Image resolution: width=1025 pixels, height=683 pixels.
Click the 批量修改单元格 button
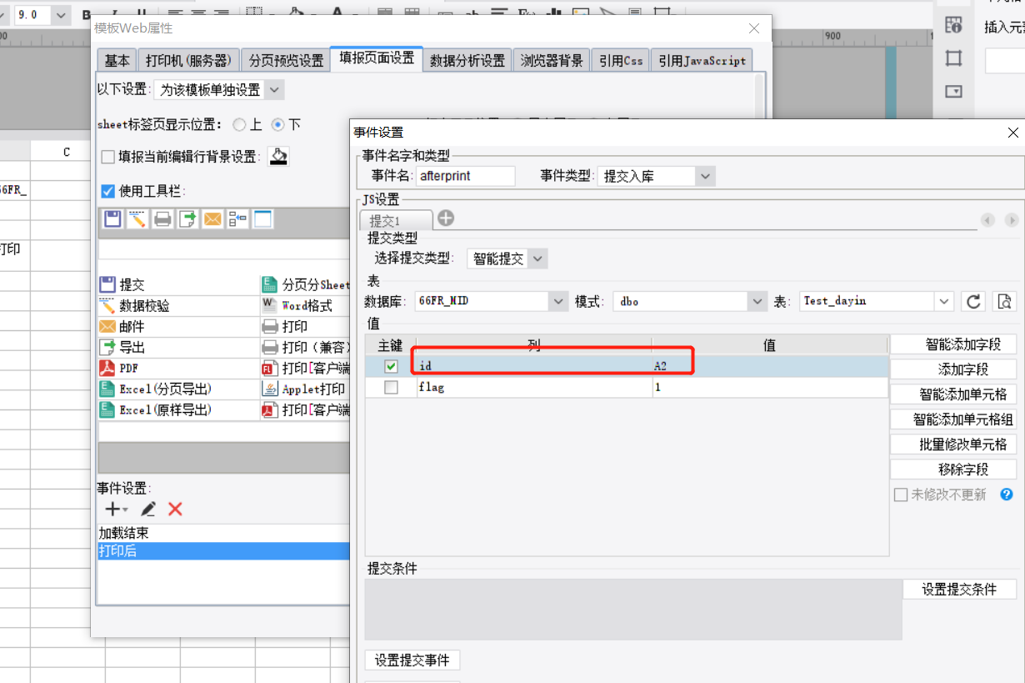pyautogui.click(x=953, y=444)
